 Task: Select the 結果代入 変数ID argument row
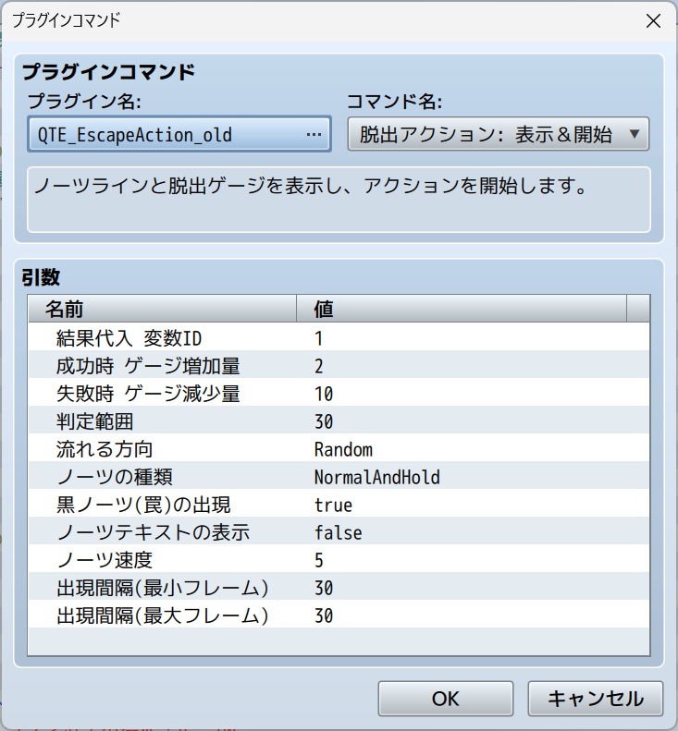coord(339,338)
